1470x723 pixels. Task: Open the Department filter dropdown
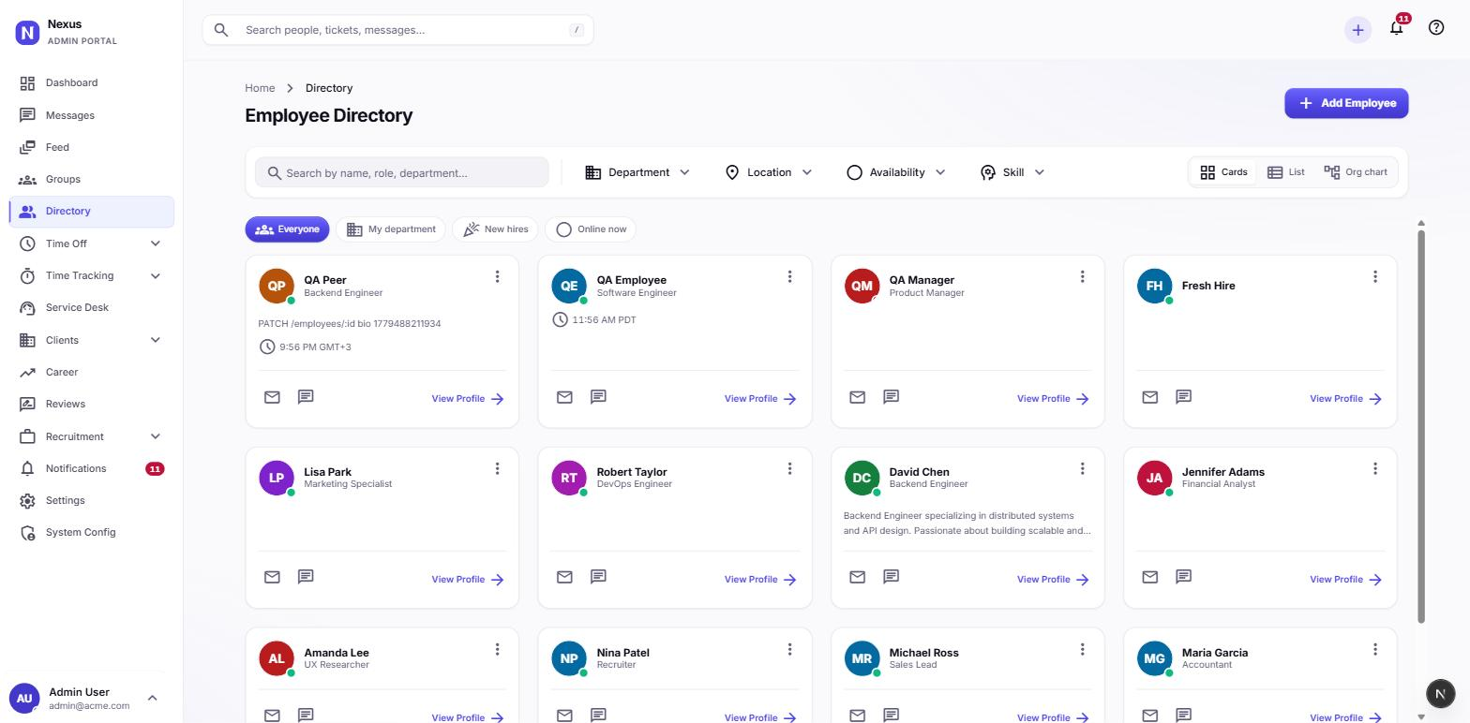click(x=637, y=172)
